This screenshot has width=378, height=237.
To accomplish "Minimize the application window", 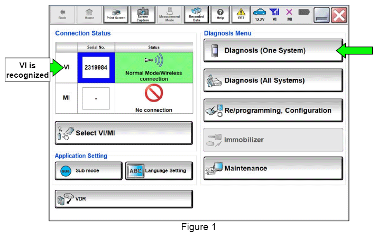I will (321, 15).
